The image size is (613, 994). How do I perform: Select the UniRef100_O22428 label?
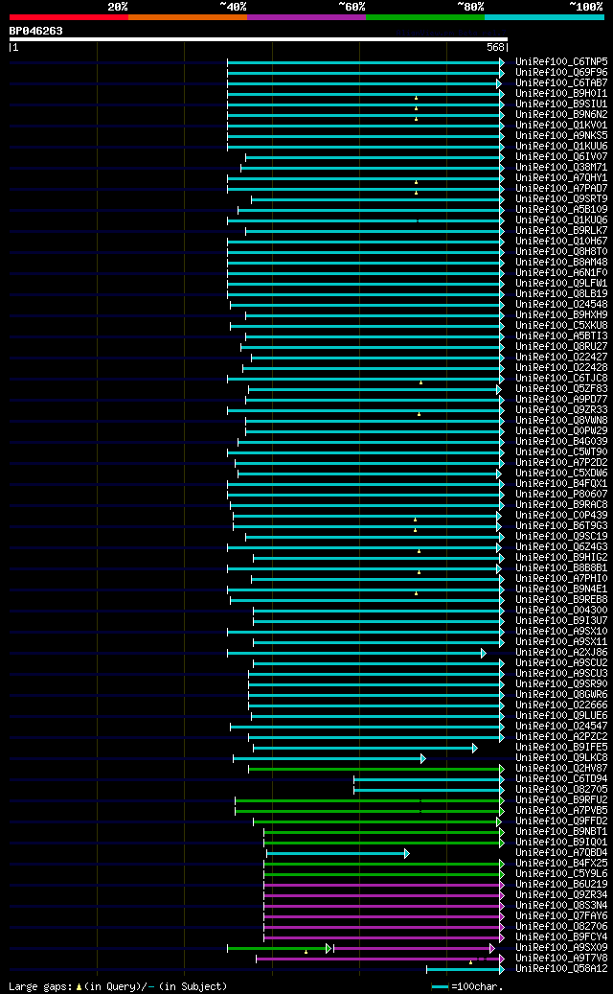click(x=561, y=368)
